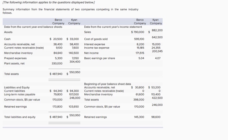This screenshot has height=140, width=228.
Task: Click the Net income label
Action: [91, 53]
